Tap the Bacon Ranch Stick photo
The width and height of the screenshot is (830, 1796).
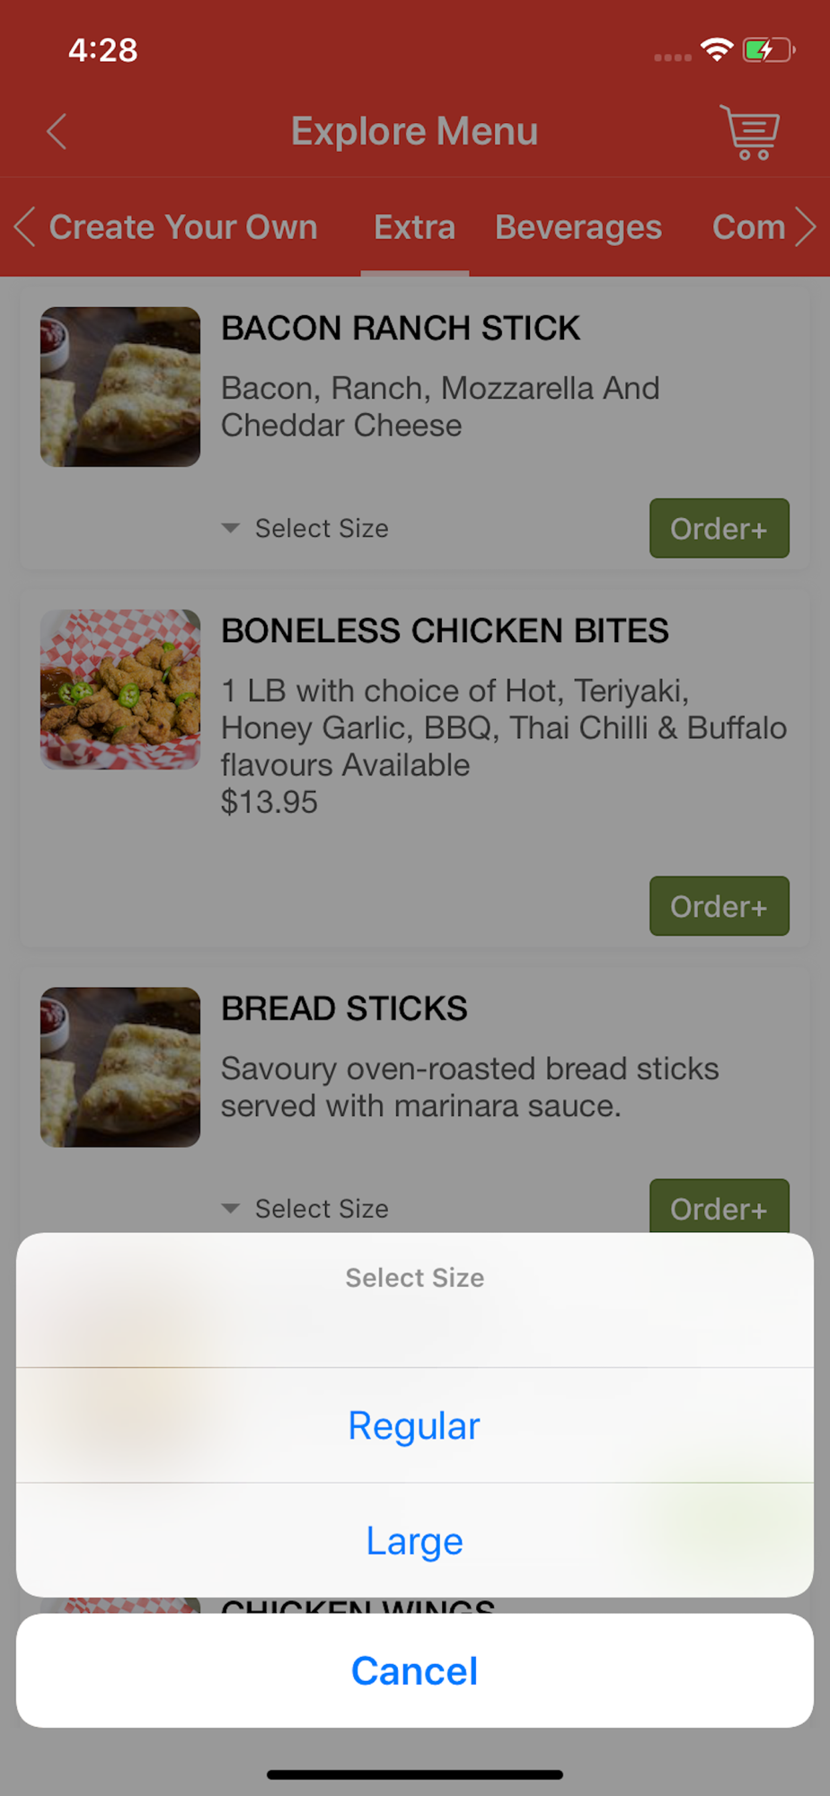click(120, 387)
